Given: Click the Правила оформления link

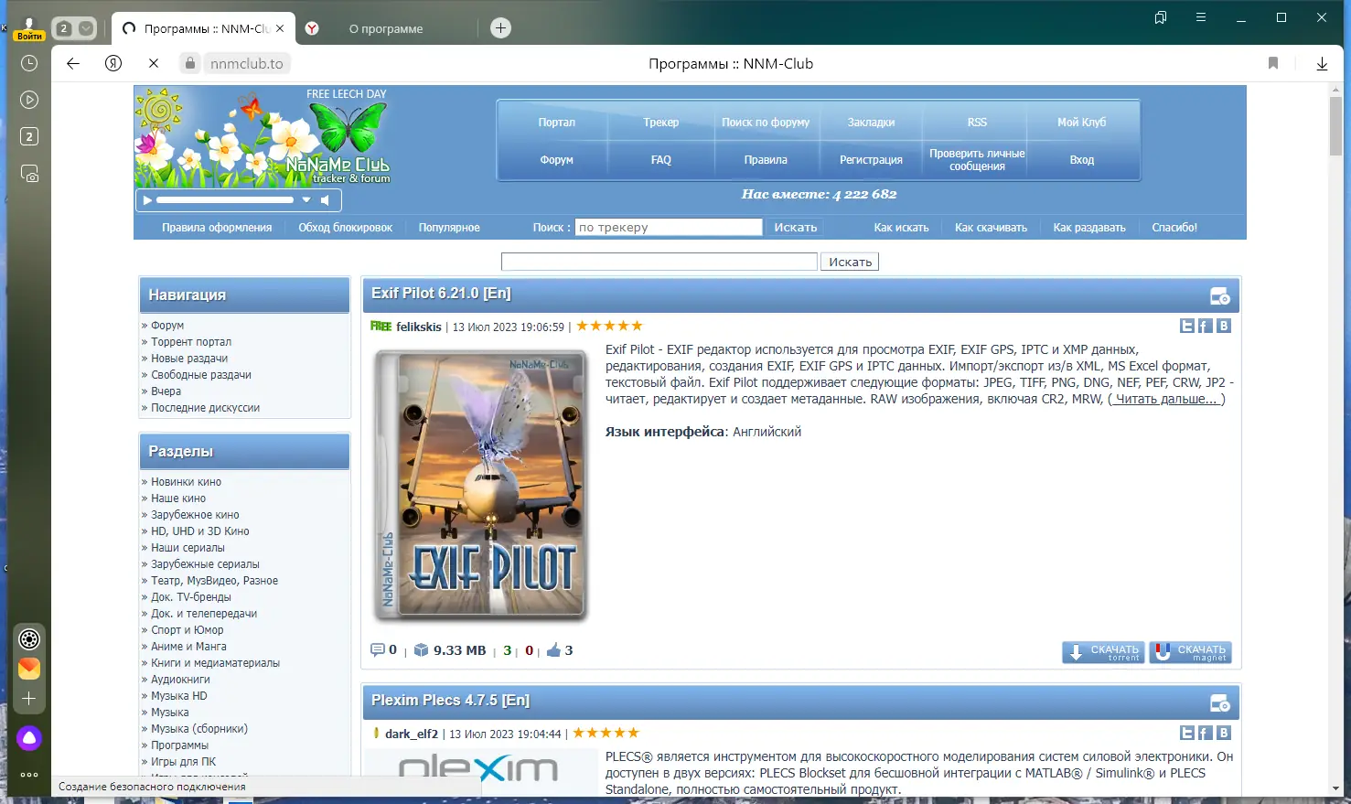Looking at the screenshot, I should pyautogui.click(x=217, y=228).
